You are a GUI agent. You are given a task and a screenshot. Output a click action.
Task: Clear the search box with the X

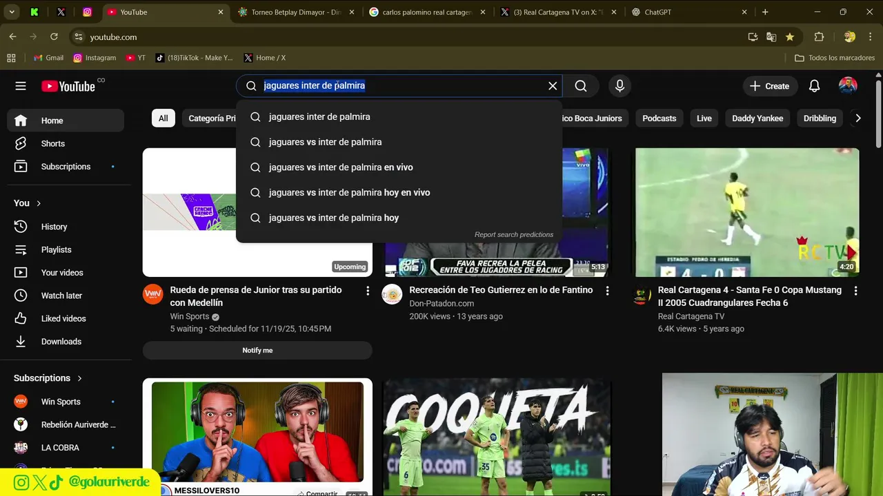tap(553, 86)
